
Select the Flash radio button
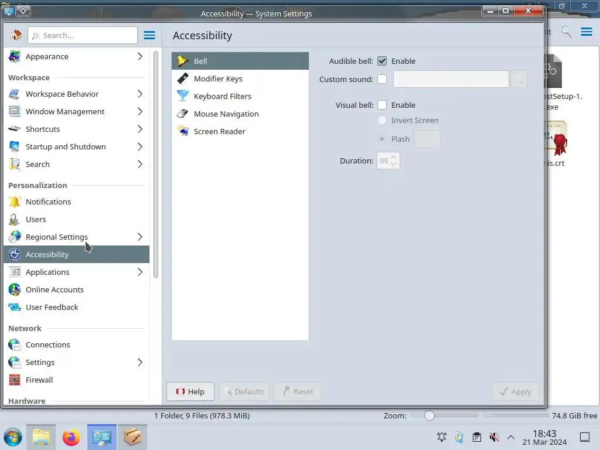[382, 139]
